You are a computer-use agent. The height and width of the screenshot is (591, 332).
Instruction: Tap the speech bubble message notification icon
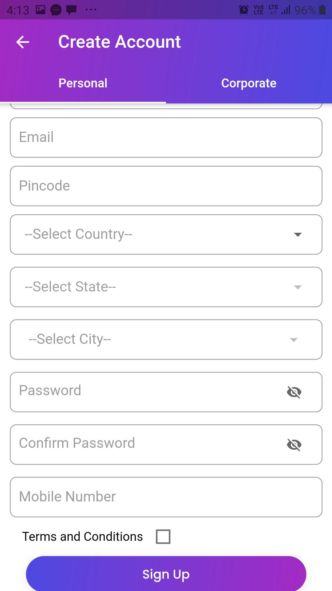[72, 10]
